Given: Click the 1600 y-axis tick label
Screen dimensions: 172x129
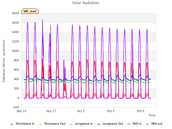Looking at the screenshot, I should point(16,23).
